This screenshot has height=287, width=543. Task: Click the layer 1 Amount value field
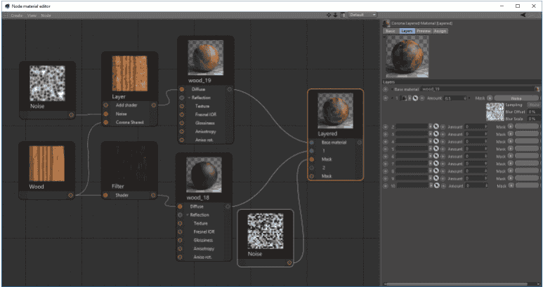click(452, 98)
